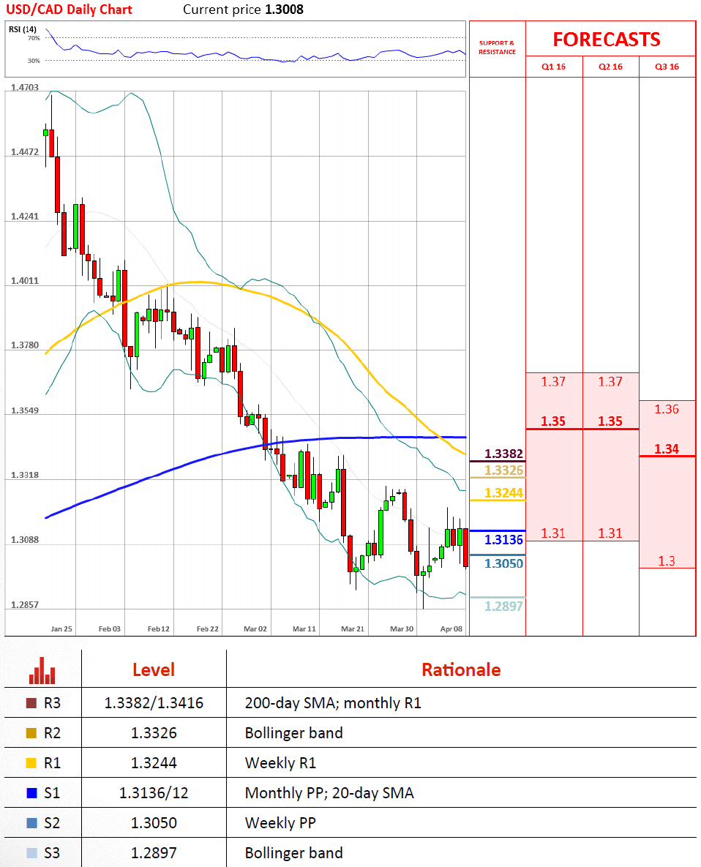701x867 pixels.
Task: Click the R1 yellow color swatch
Action: [x=31, y=763]
